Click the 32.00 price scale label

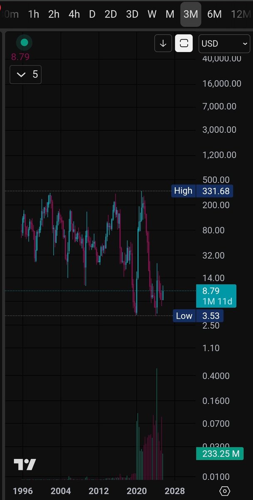(x=213, y=255)
